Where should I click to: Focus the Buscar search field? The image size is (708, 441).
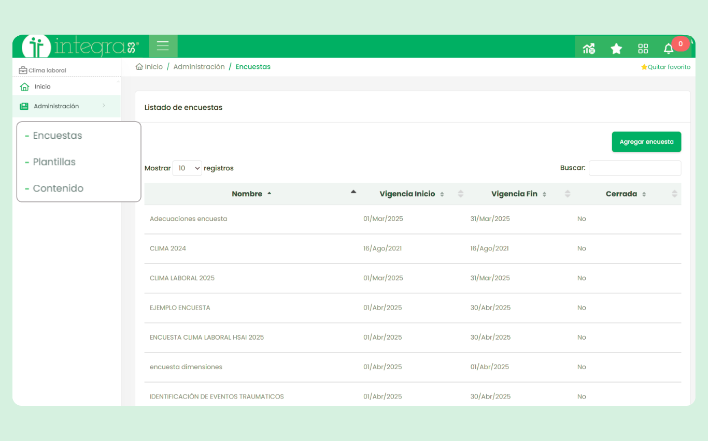pos(635,168)
